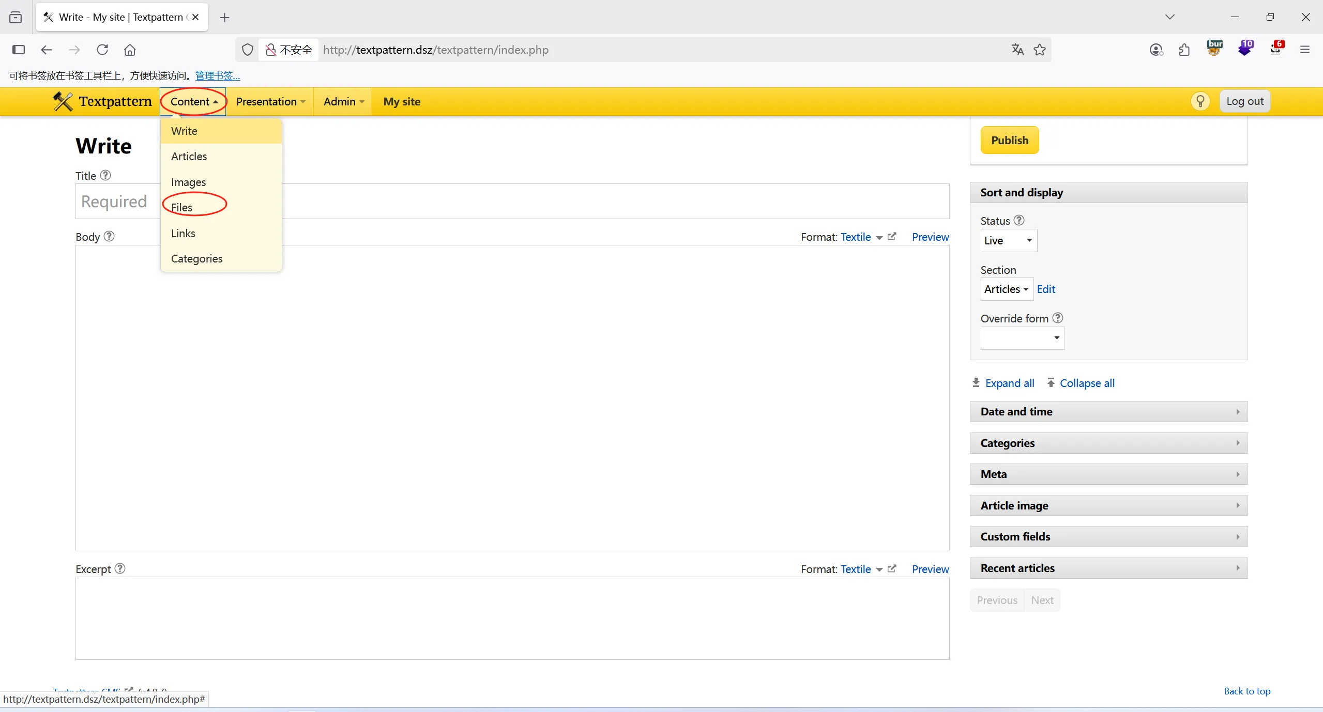The width and height of the screenshot is (1323, 712).
Task: Click the Collapse all link
Action: point(1087,383)
